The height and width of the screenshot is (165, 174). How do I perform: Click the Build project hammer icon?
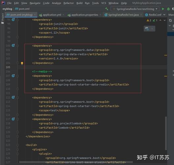107,9
